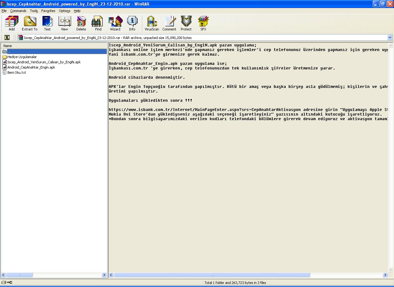Viewport: 394px width, 287px height.
Task: Click comment pane vertical scrollbar up arrow
Action: [x=391, y=45]
